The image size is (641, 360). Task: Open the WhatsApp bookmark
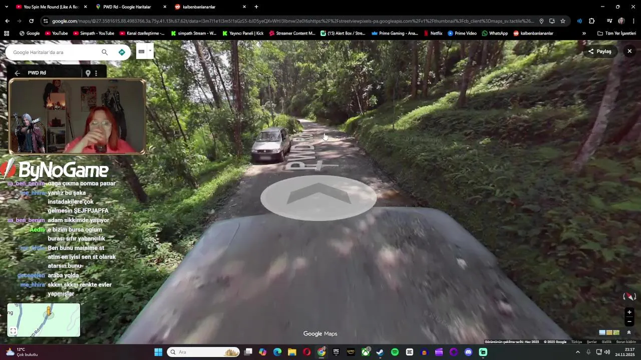495,33
